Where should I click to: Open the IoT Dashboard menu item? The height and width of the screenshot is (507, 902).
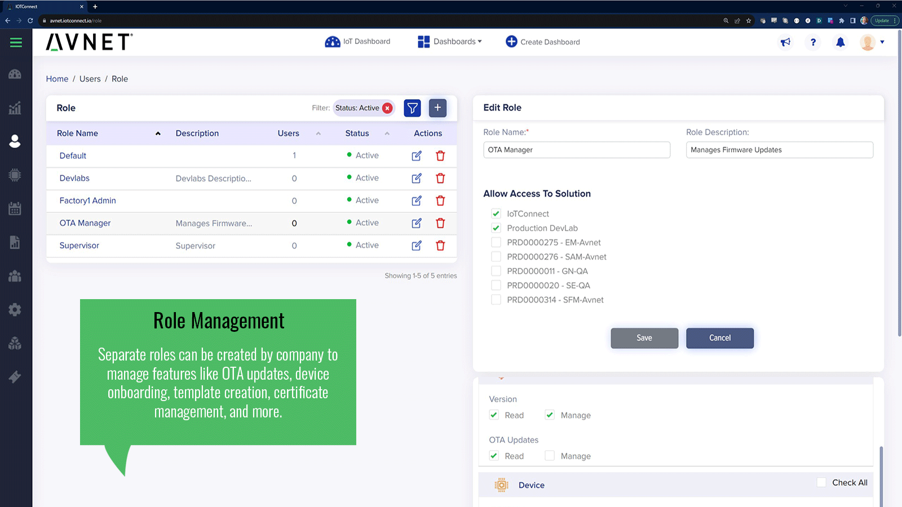(358, 42)
